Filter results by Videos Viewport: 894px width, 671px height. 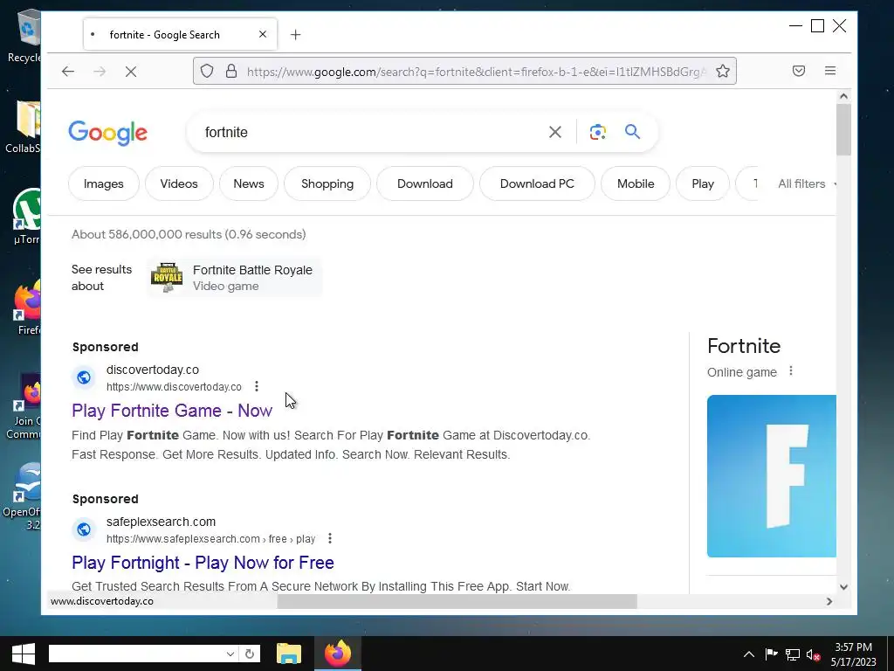point(179,183)
